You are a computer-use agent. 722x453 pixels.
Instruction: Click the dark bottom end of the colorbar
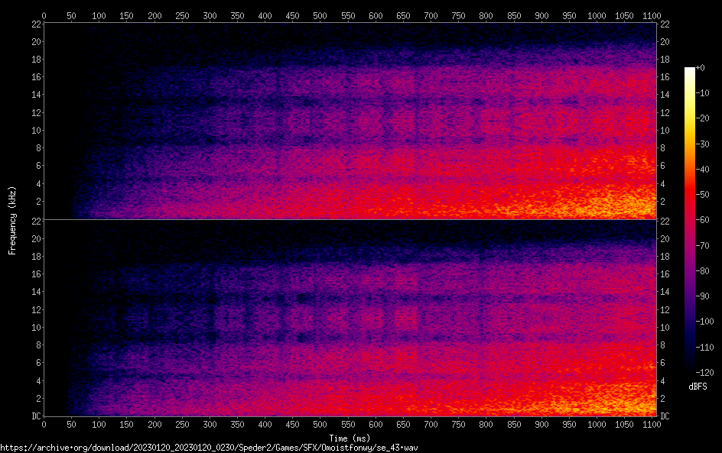690,369
